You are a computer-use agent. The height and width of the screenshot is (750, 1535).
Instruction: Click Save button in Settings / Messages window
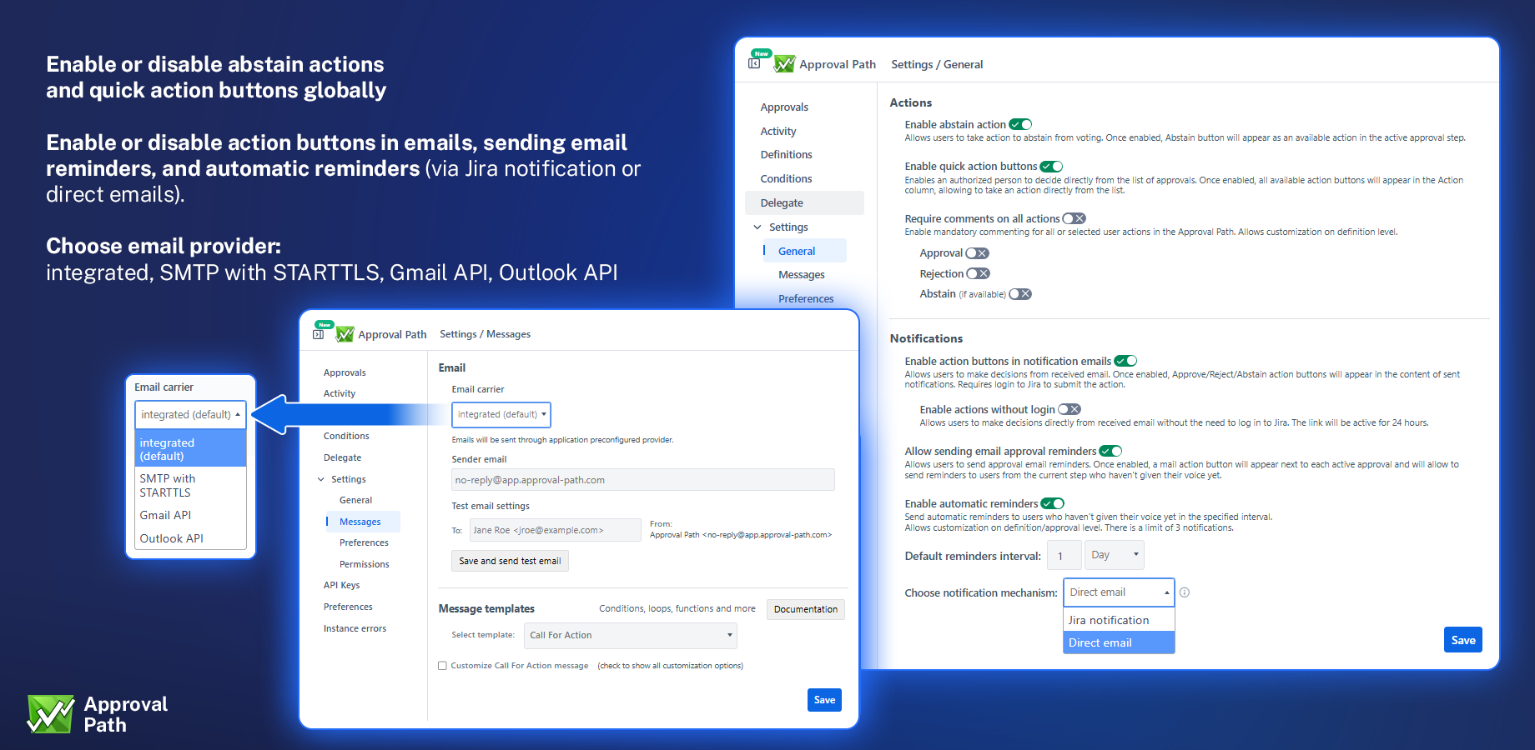pos(824,700)
